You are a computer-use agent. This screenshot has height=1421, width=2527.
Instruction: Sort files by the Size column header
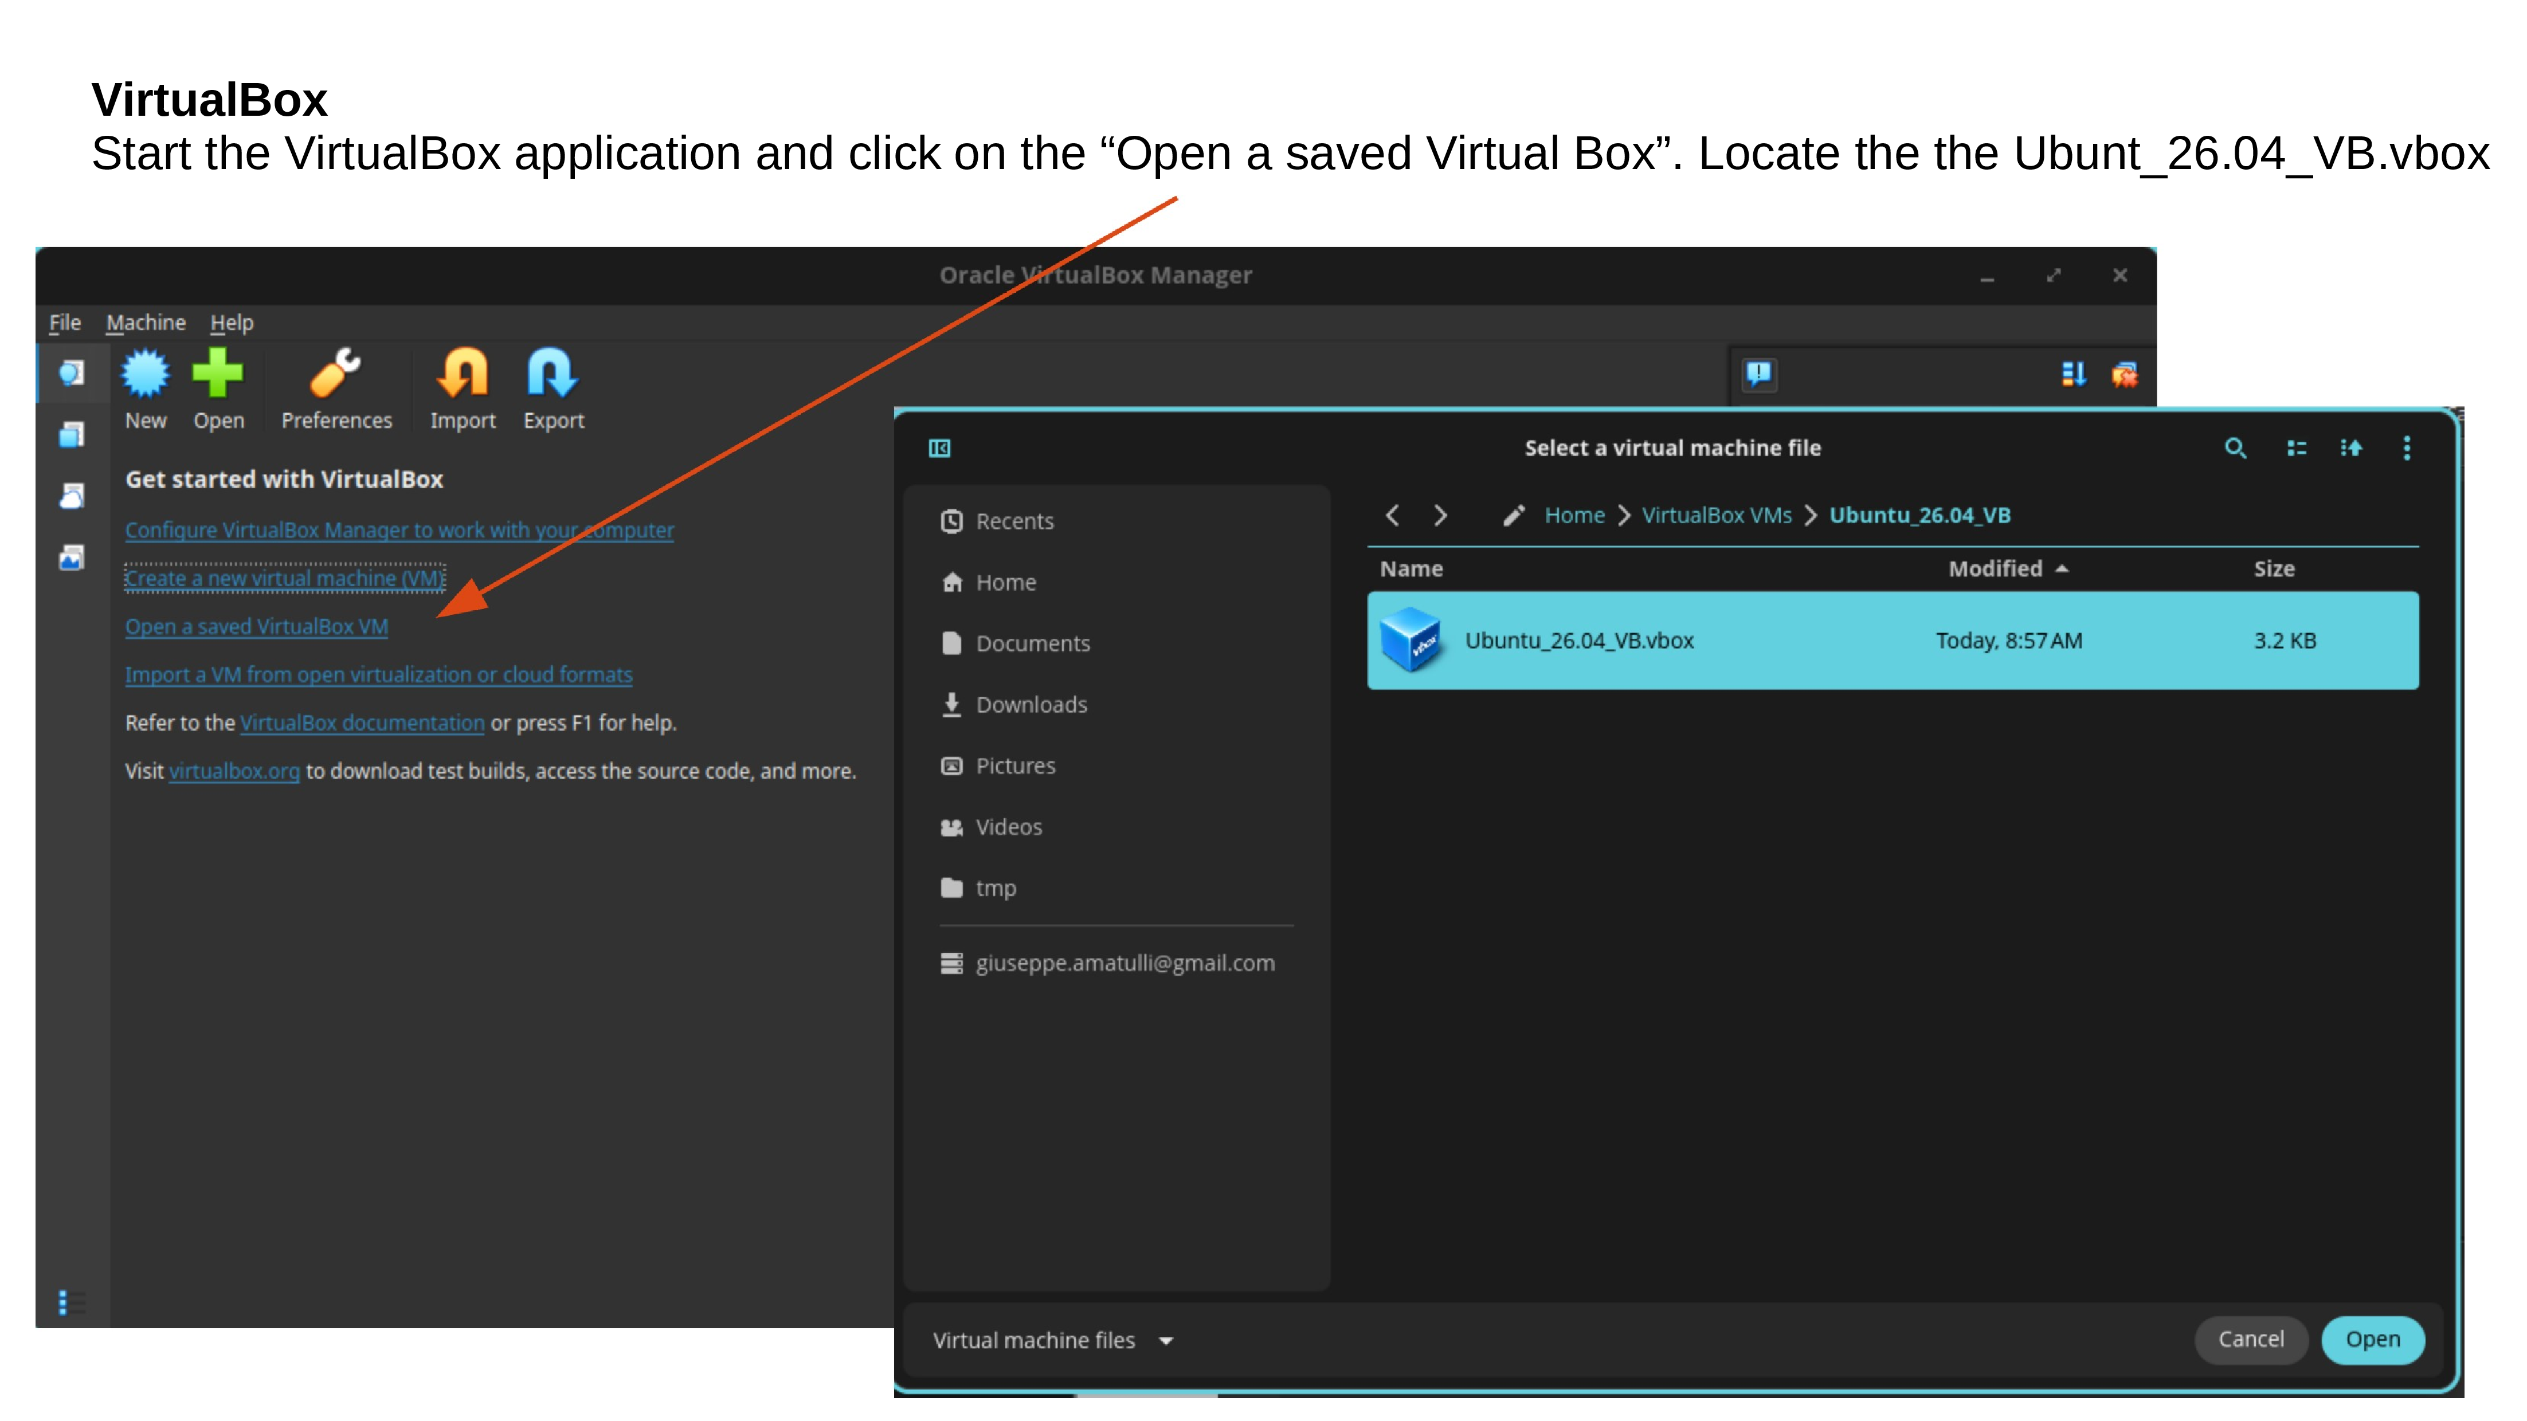(x=2274, y=569)
